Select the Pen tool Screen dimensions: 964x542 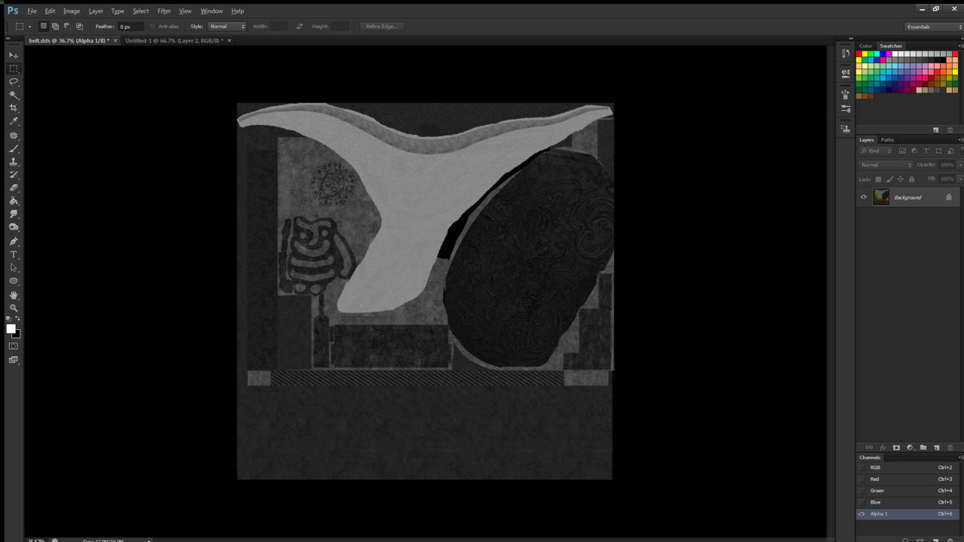coord(14,242)
